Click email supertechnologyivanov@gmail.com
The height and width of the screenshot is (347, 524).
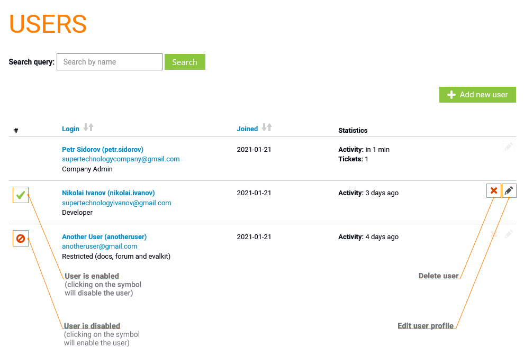click(116, 203)
